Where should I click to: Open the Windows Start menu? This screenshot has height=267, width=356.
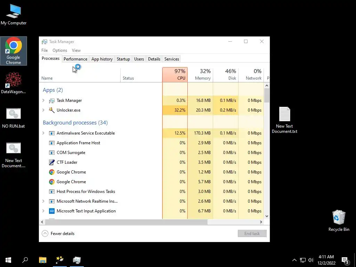8,260
